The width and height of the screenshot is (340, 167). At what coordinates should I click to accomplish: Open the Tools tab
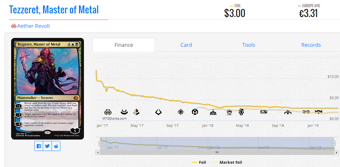click(249, 45)
